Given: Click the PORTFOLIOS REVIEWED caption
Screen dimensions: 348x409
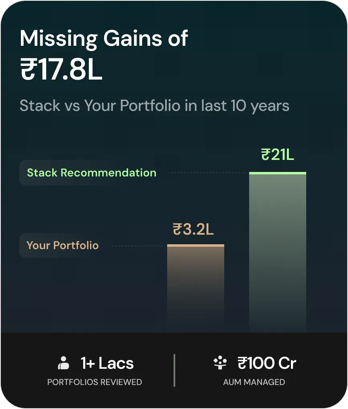Looking at the screenshot, I should tap(94, 382).
